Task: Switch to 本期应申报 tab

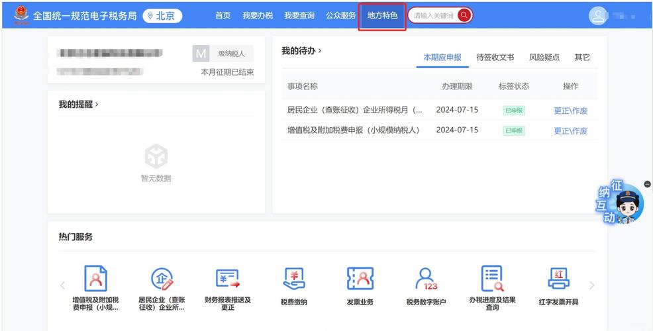Action: tap(442, 58)
